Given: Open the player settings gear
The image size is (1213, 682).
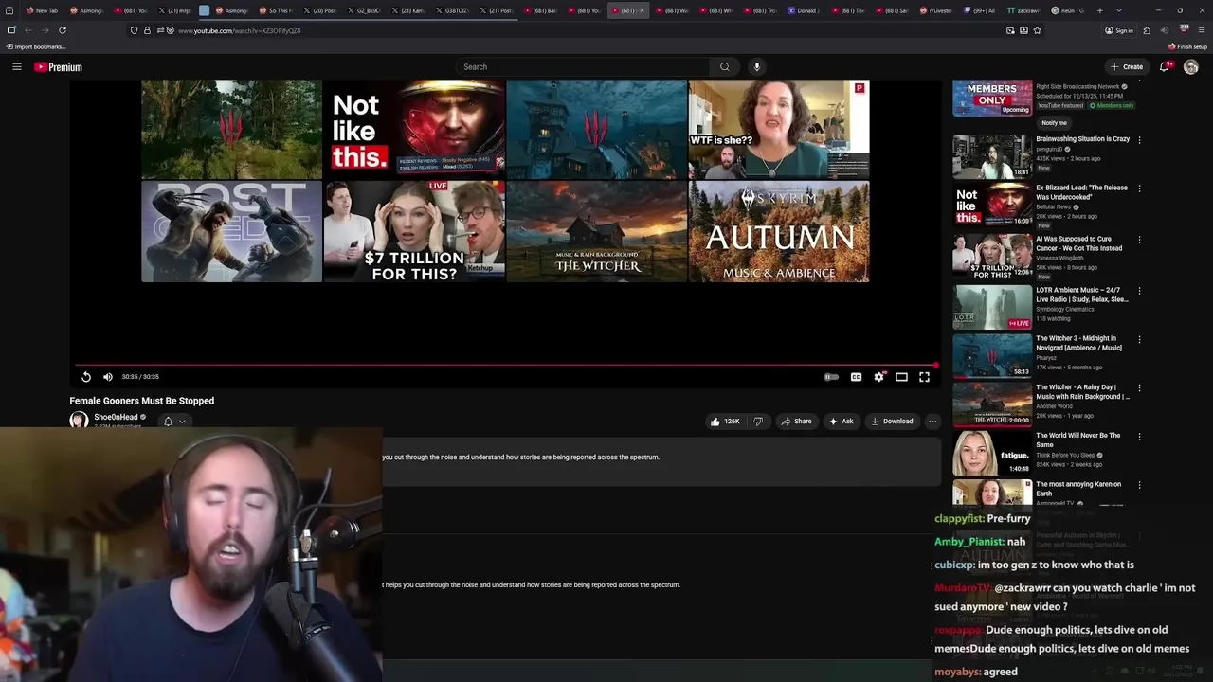Looking at the screenshot, I should click(x=879, y=377).
